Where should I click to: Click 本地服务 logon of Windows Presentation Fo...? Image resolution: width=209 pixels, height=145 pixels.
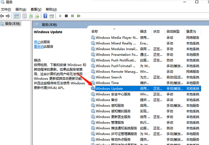[193, 54]
